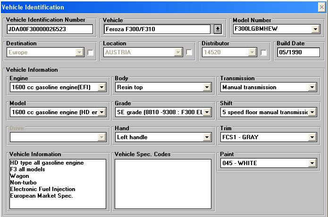Expand the Paint 045 - WHITE dropdown
This screenshot has height=217, width=328.
click(312, 163)
